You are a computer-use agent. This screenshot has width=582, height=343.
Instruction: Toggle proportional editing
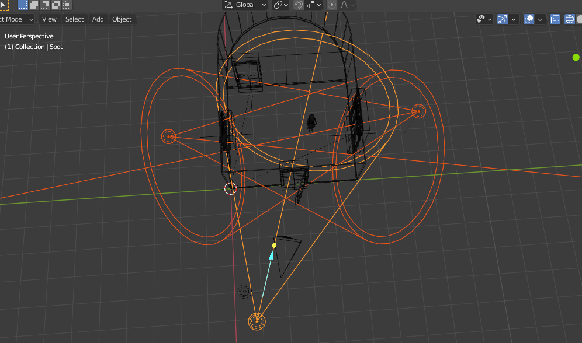coord(332,5)
